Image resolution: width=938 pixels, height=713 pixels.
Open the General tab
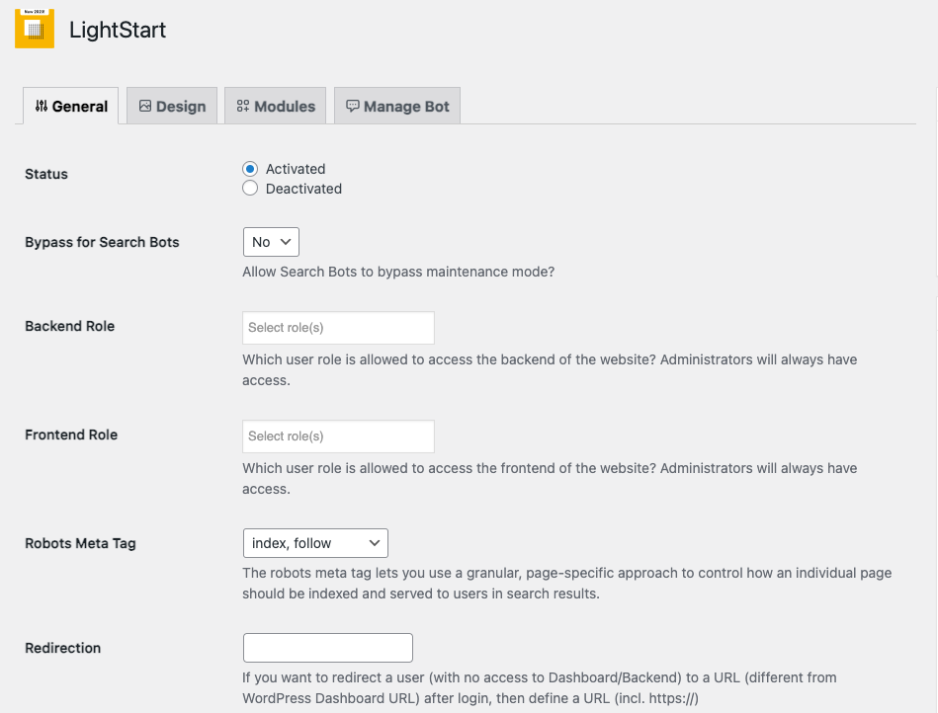(70, 106)
